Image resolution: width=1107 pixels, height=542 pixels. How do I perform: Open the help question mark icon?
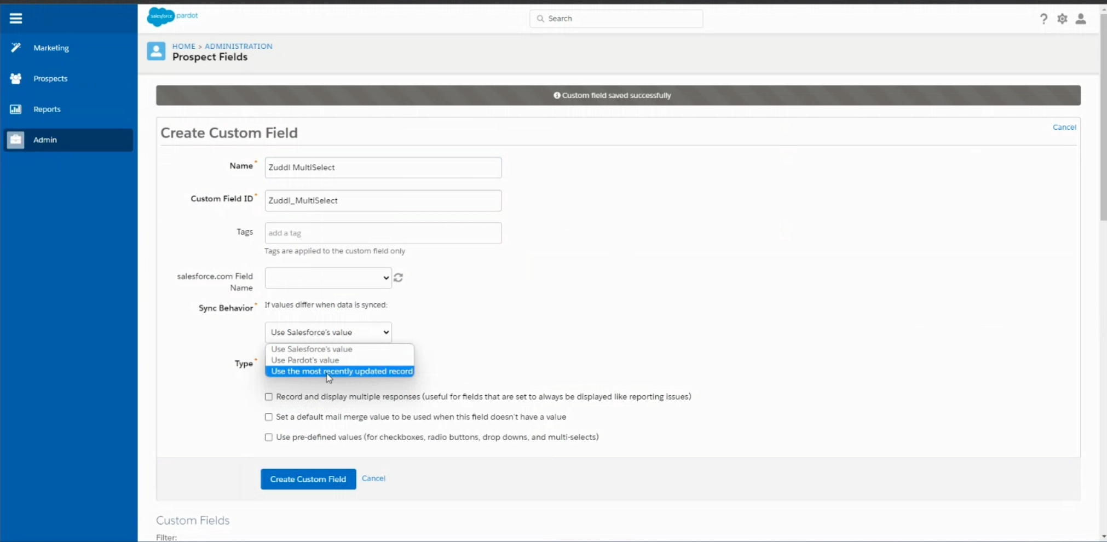click(1043, 19)
